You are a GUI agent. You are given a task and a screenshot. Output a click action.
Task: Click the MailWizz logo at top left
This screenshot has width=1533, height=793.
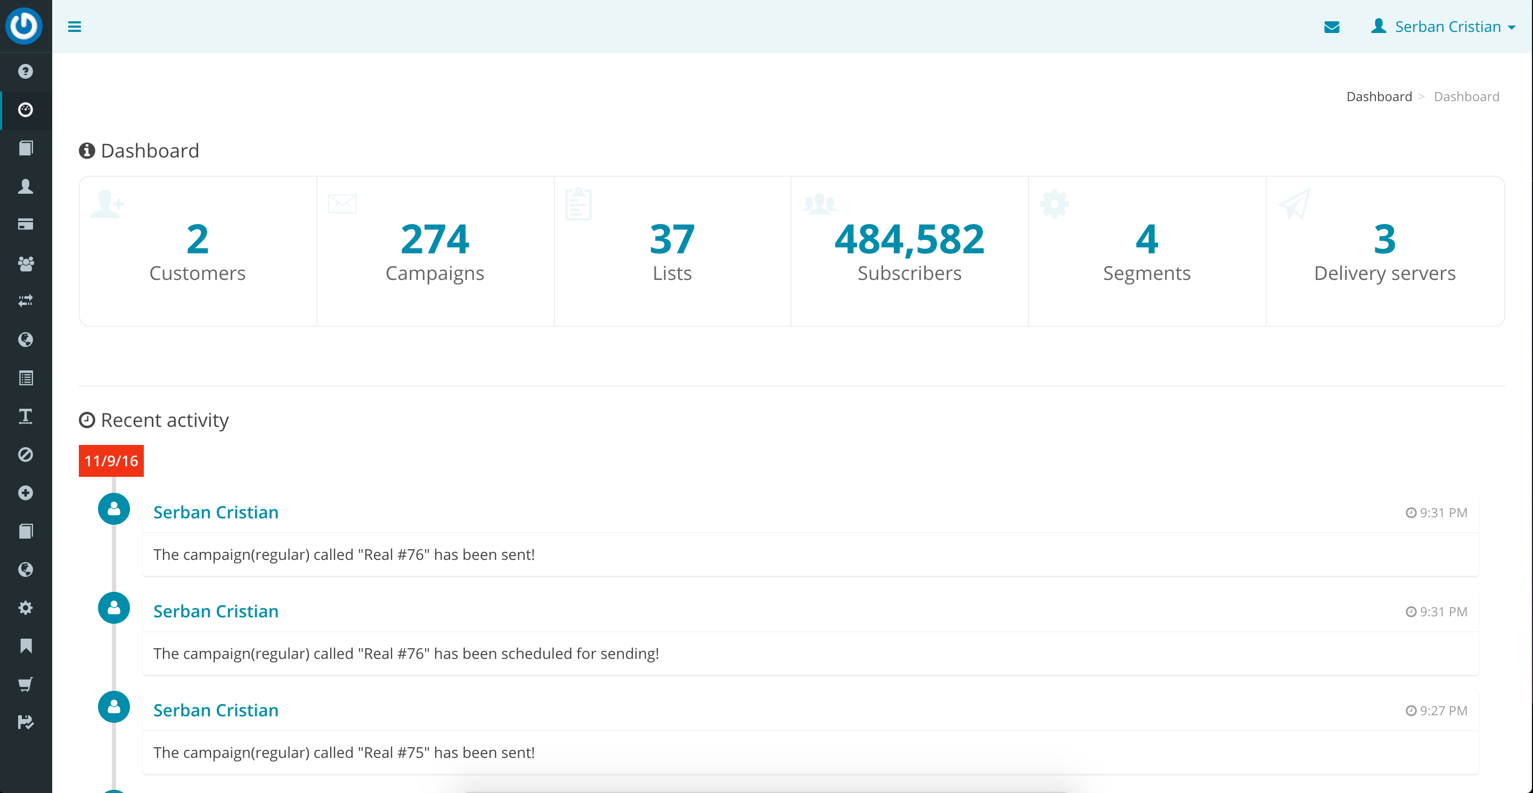pyautogui.click(x=25, y=26)
